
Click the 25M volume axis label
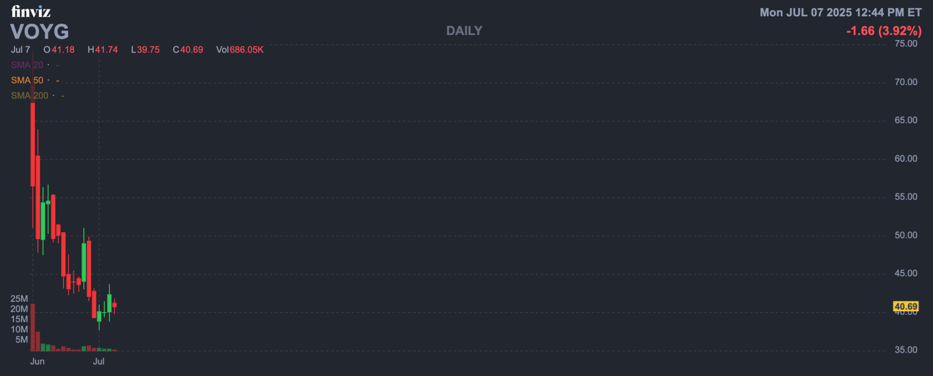pyautogui.click(x=19, y=299)
